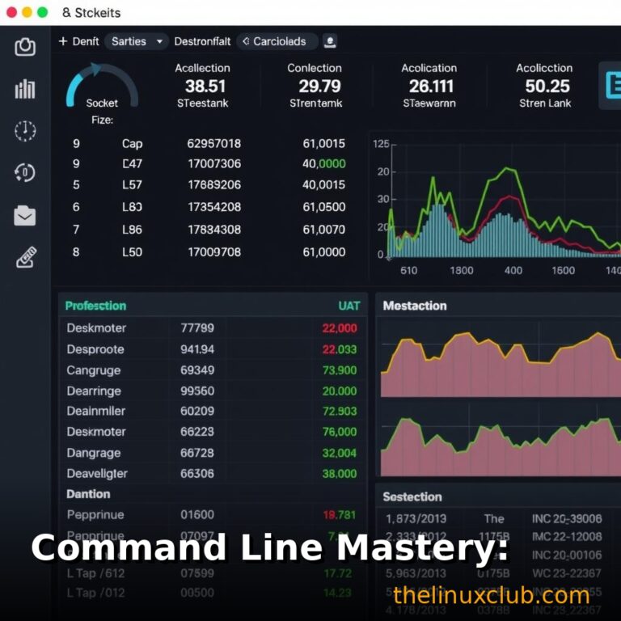Image resolution: width=621 pixels, height=621 pixels.
Task: Click the value 40,0000 in L47 row
Action: tap(324, 163)
